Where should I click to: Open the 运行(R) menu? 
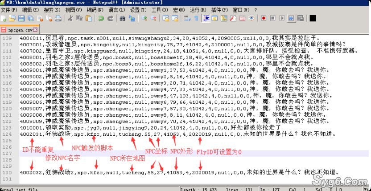click(x=198, y=10)
